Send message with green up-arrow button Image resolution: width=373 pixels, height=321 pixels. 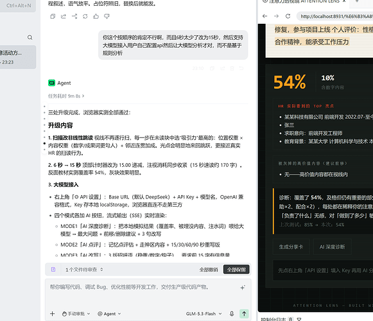coord(244,314)
